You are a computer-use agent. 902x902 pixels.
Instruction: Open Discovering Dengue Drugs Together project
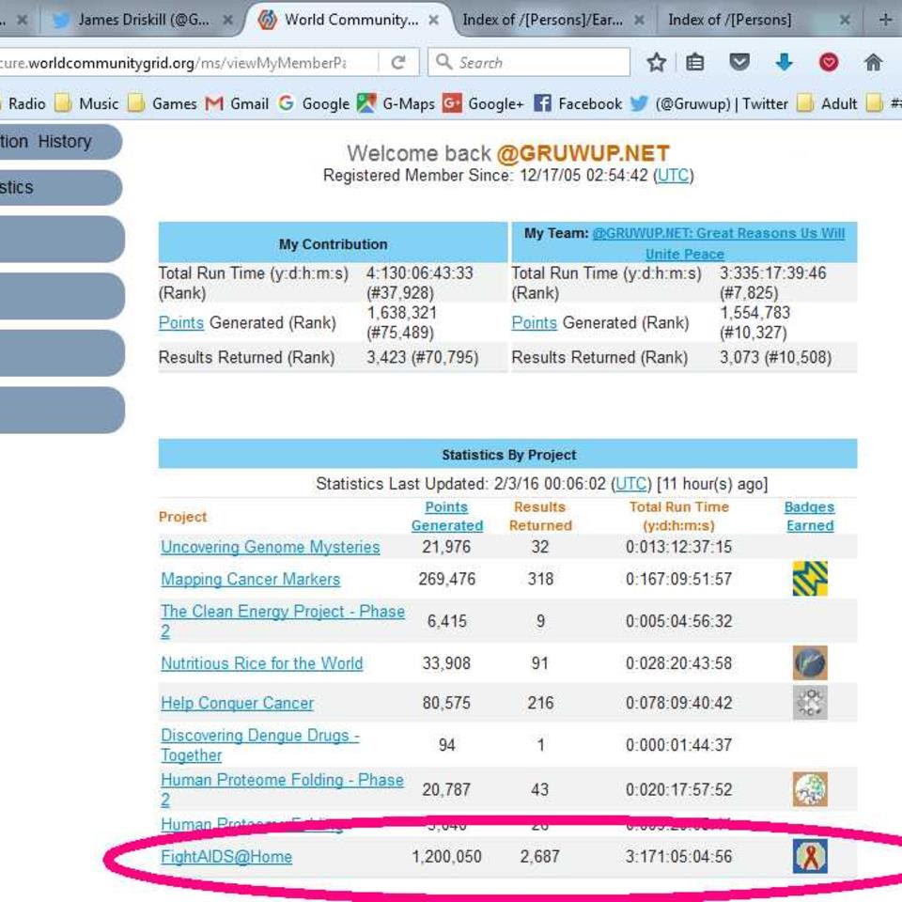coord(260,745)
